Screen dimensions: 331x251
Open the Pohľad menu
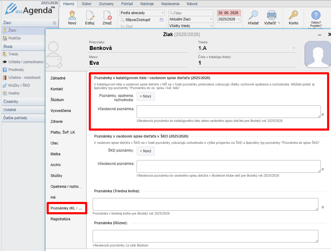click(127, 4)
